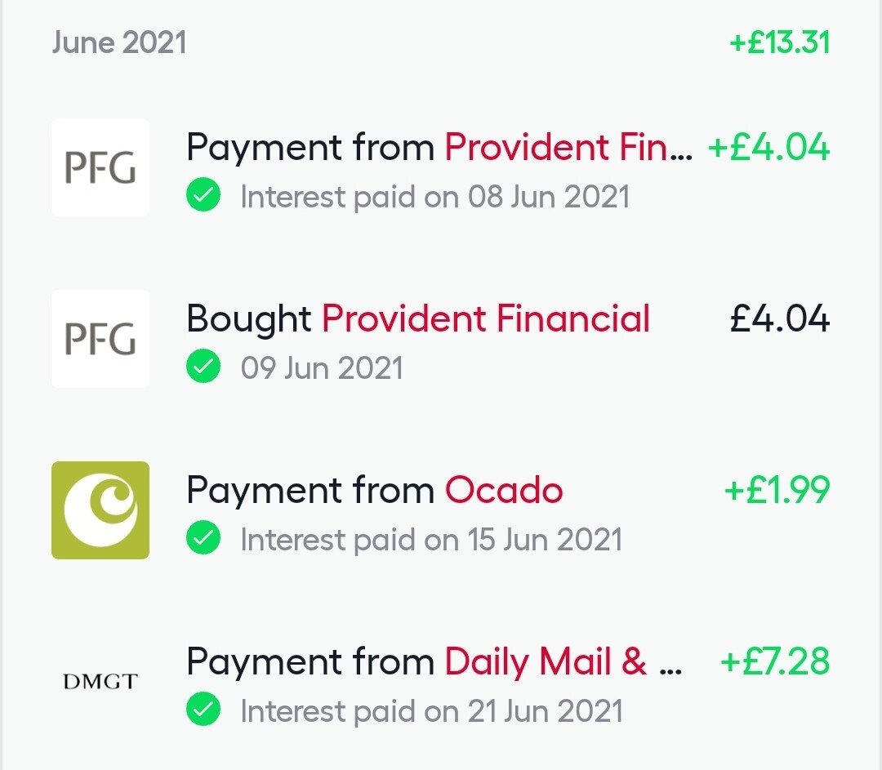882x770 pixels.
Task: Open the Provident Fin... red company link
Action: [x=568, y=147]
